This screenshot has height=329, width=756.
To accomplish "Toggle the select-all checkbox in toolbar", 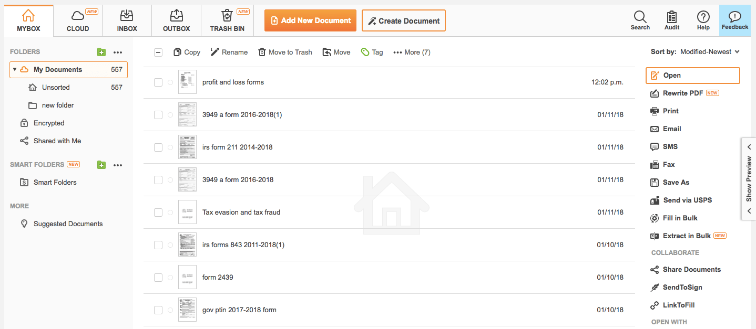I will point(158,52).
